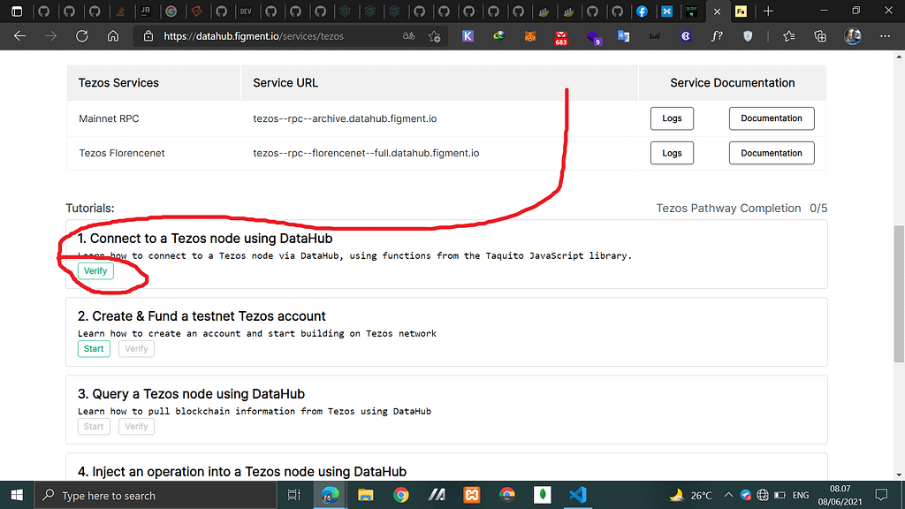Open the weather widget showing 26°C
Viewport: 905px width, 509px height.
pos(689,495)
